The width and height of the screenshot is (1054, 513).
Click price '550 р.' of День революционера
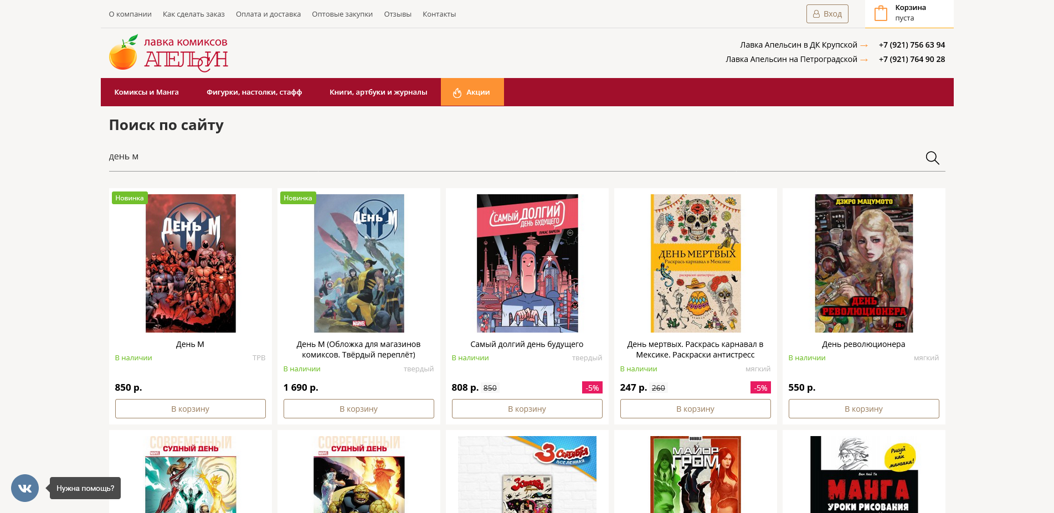click(802, 387)
